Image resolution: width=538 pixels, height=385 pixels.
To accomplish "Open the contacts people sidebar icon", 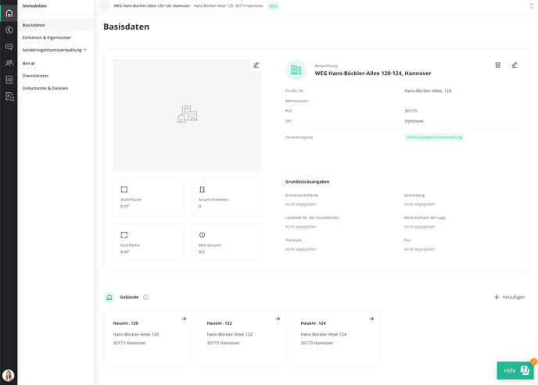I will [x=9, y=63].
